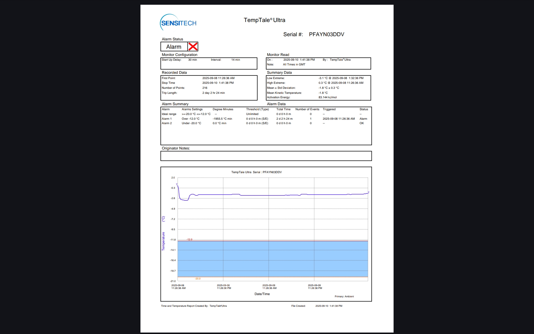This screenshot has width=534, height=334.
Task: Click the Alarm status box
Action: (x=174, y=47)
